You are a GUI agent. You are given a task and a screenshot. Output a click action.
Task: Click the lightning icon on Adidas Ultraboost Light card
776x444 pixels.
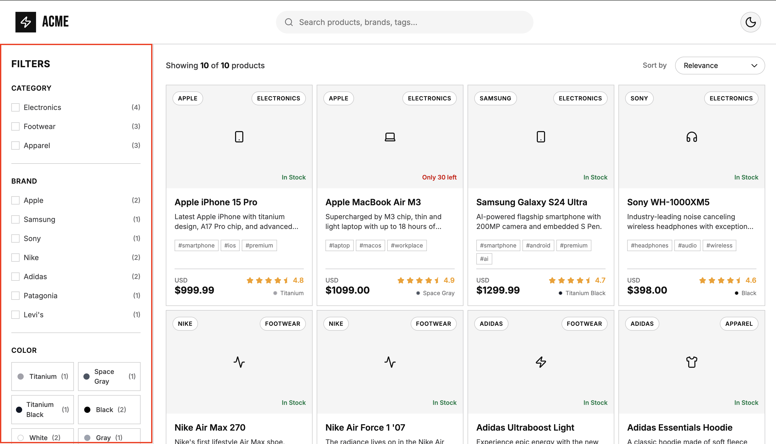541,362
